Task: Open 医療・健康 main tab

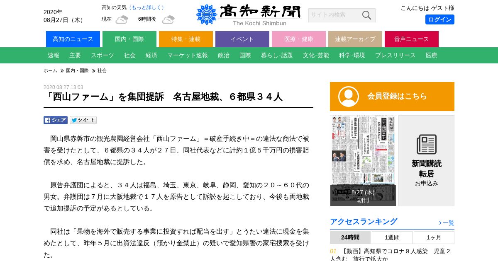Action: 299,39
